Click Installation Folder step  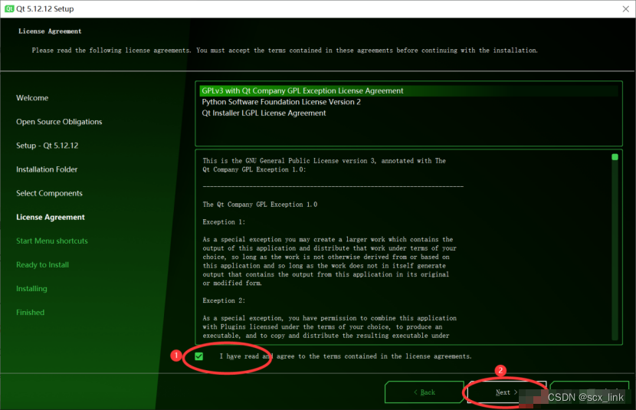click(x=47, y=169)
